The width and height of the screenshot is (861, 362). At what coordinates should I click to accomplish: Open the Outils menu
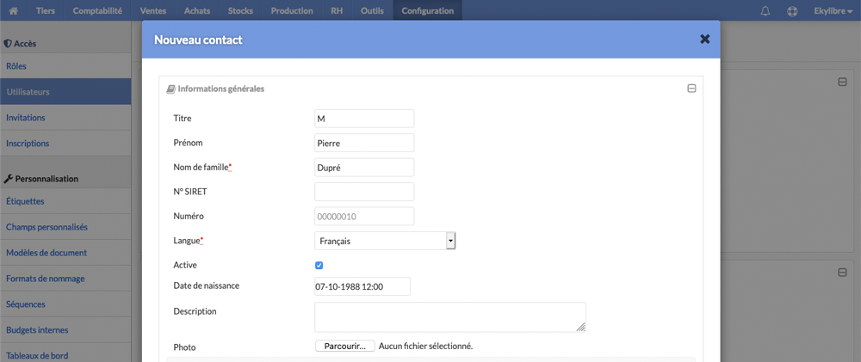pos(372,11)
